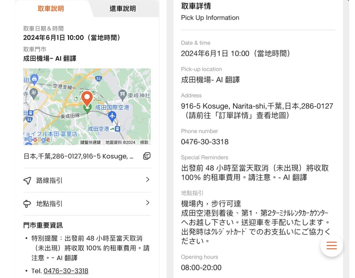Expand 地點指引 chevron arrow
Viewport: 355px width, 278px height.
[148, 203]
